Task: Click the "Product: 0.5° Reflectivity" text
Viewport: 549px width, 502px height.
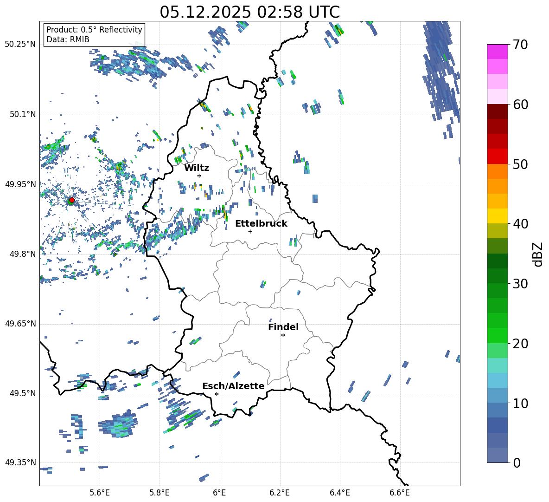Action: point(94,30)
